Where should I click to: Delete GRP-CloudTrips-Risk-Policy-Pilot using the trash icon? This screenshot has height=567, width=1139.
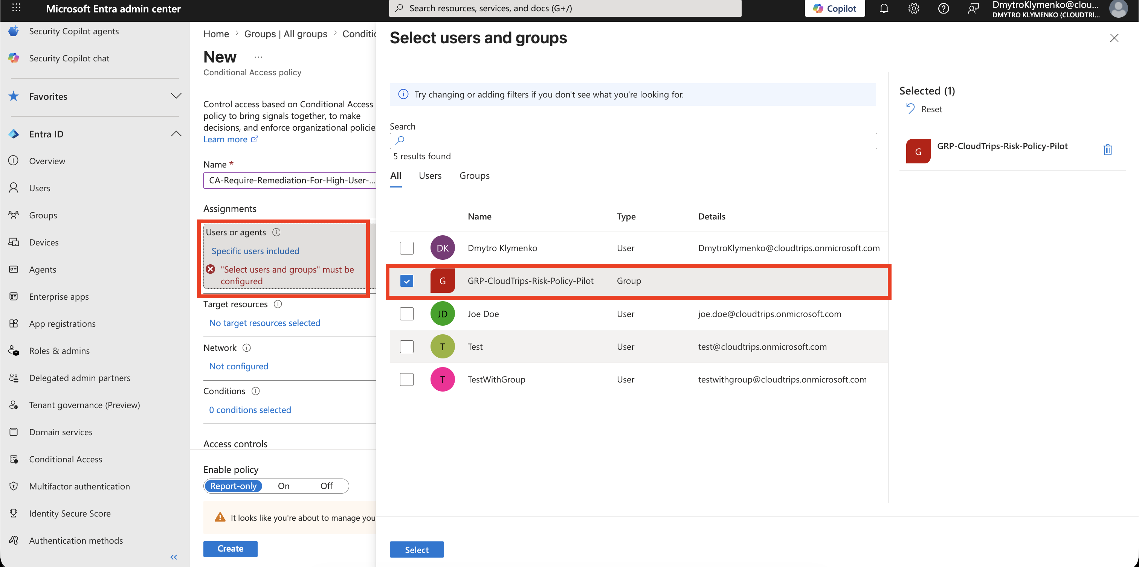coord(1107,150)
